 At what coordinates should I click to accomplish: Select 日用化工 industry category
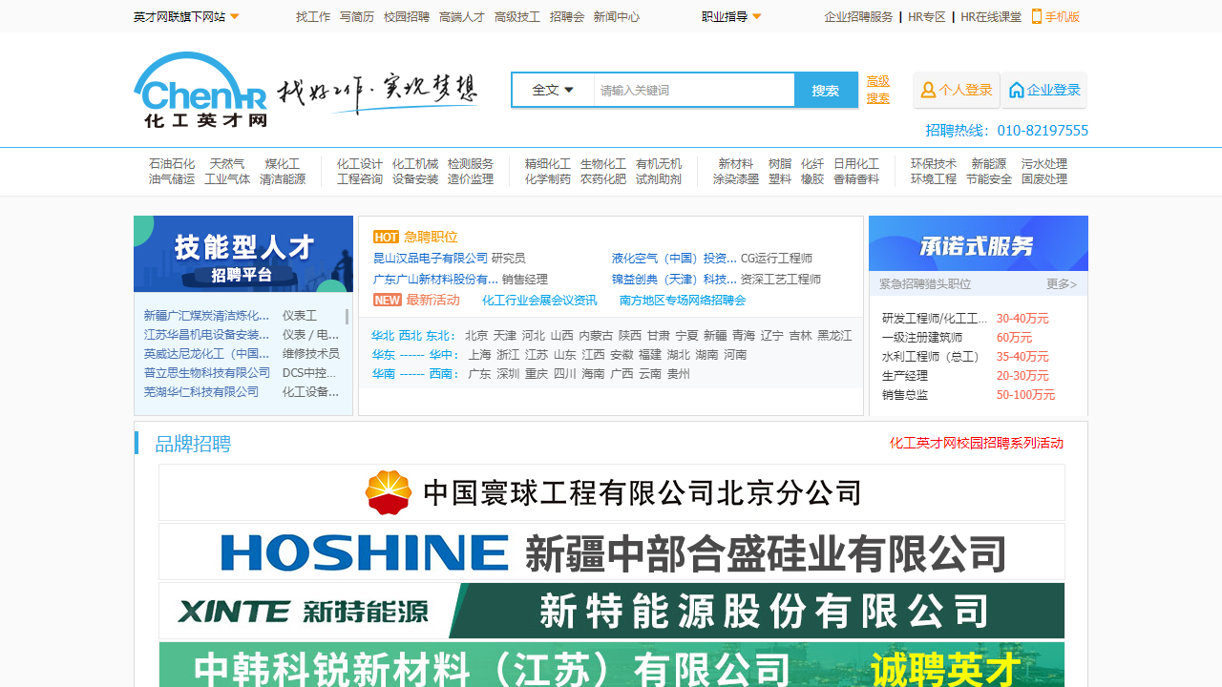(x=856, y=164)
